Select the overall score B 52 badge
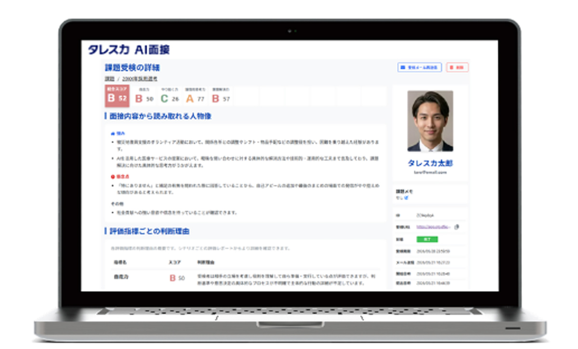The height and width of the screenshot is (349, 578). click(117, 96)
